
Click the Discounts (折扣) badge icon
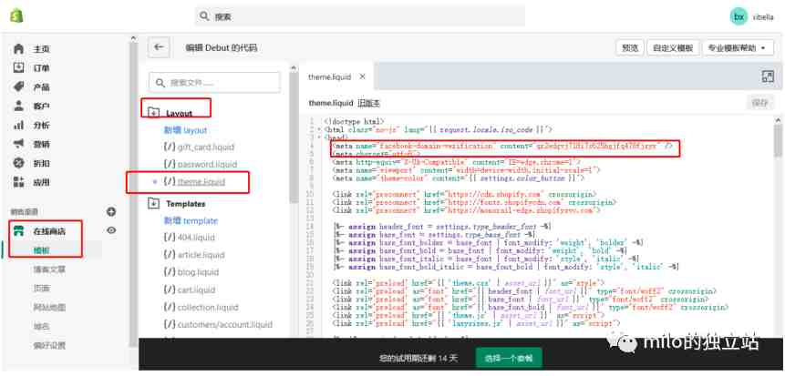18,163
